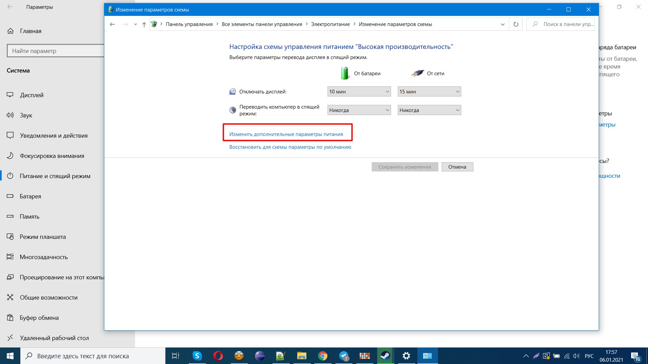Open File Explorer from the taskbar
The image size is (648, 364).
[x=302, y=356]
